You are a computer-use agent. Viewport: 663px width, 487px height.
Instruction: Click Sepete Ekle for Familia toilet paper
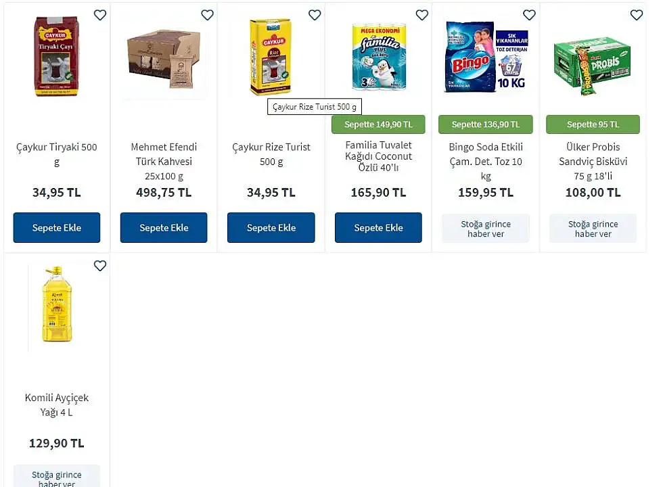378,227
